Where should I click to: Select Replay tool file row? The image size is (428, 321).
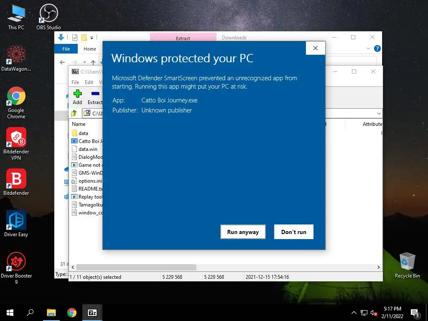click(x=87, y=196)
